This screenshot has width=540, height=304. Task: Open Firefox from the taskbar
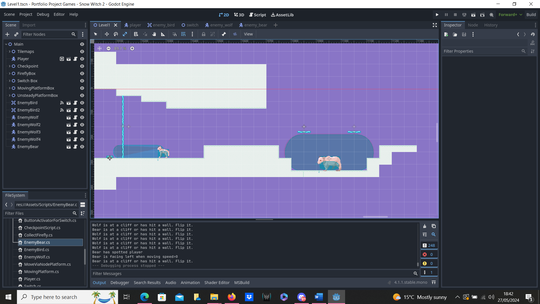(x=231, y=297)
